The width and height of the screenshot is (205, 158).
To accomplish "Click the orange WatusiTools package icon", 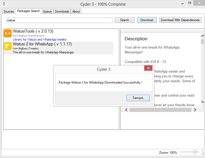I will [x=8, y=33].
